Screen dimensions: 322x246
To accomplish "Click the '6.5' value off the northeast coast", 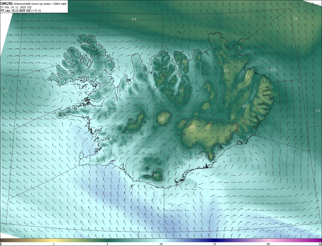I will (x=273, y=70).
